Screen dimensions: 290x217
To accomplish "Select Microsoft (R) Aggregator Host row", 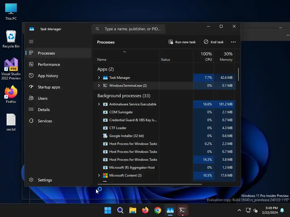I will [165, 168].
